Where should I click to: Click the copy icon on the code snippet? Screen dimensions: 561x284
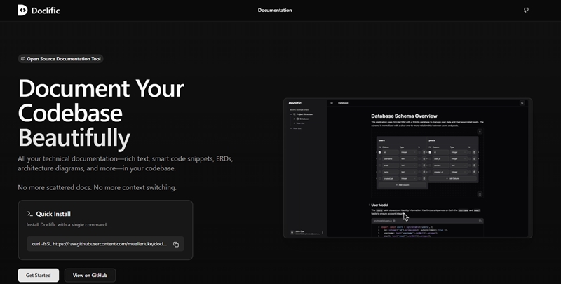[481, 221]
